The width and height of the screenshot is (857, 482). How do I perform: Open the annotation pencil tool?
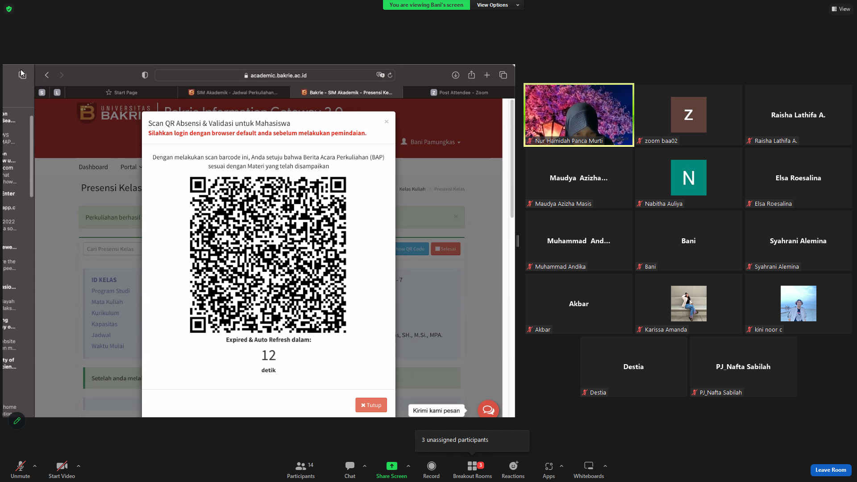[x=17, y=420]
